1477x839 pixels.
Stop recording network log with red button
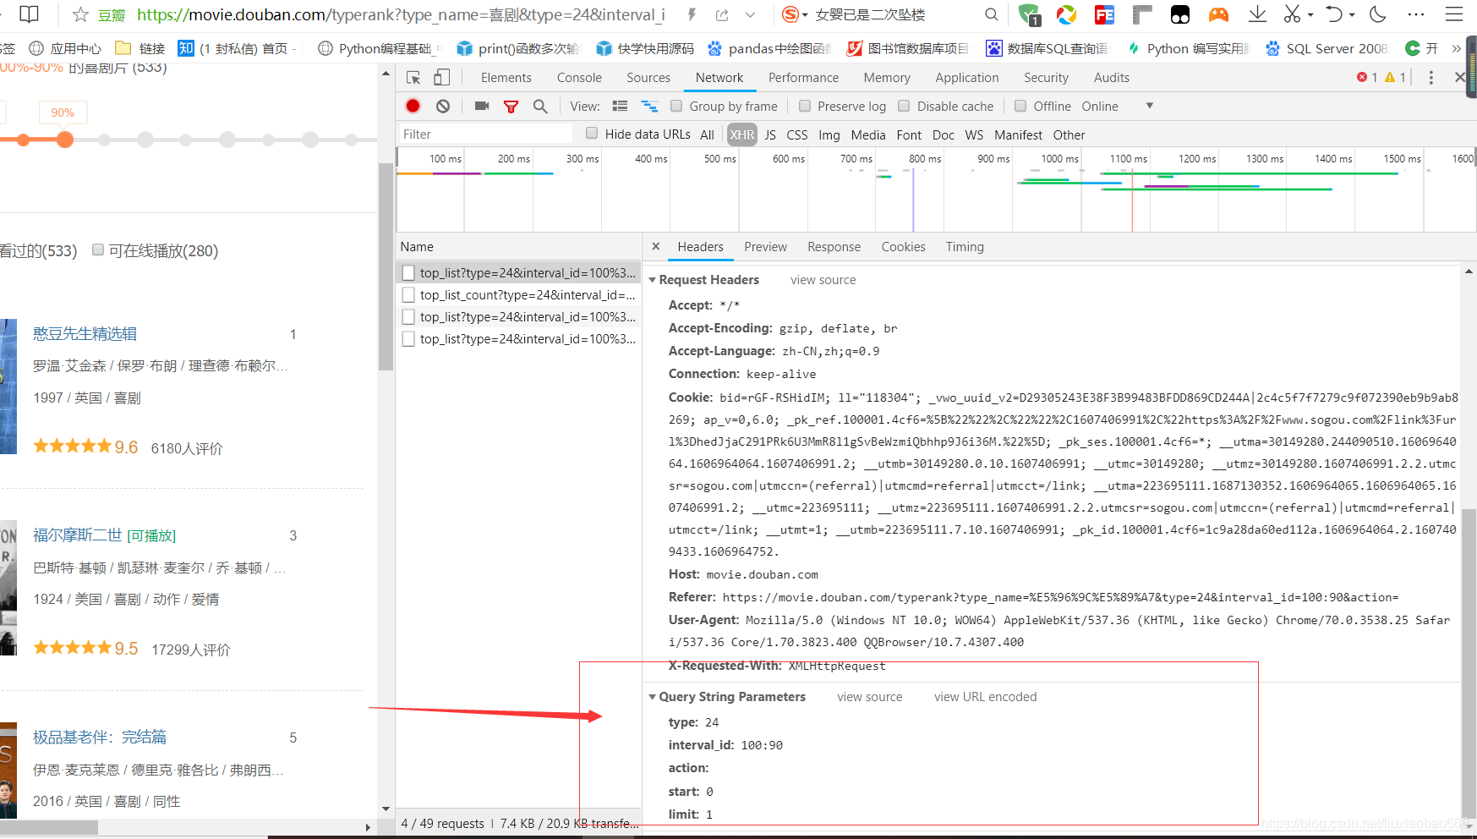pos(413,106)
